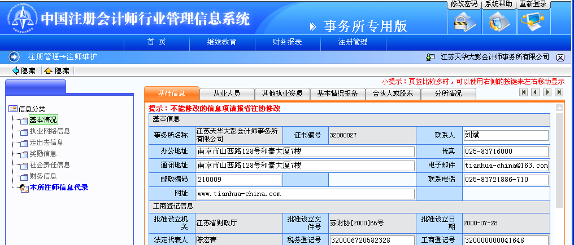Viewport: 574px width, 245px height.
Task: Click the 苏财协[2000]66号 value
Action: (x=356, y=223)
